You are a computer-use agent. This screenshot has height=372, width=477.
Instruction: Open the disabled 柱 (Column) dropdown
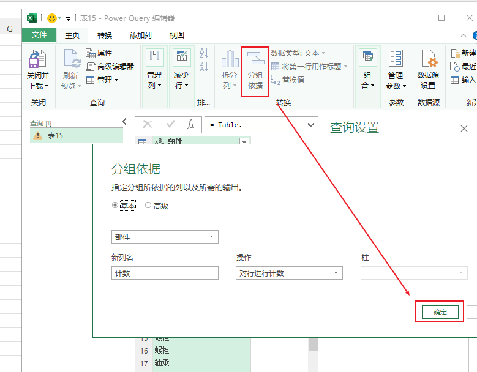pos(414,273)
